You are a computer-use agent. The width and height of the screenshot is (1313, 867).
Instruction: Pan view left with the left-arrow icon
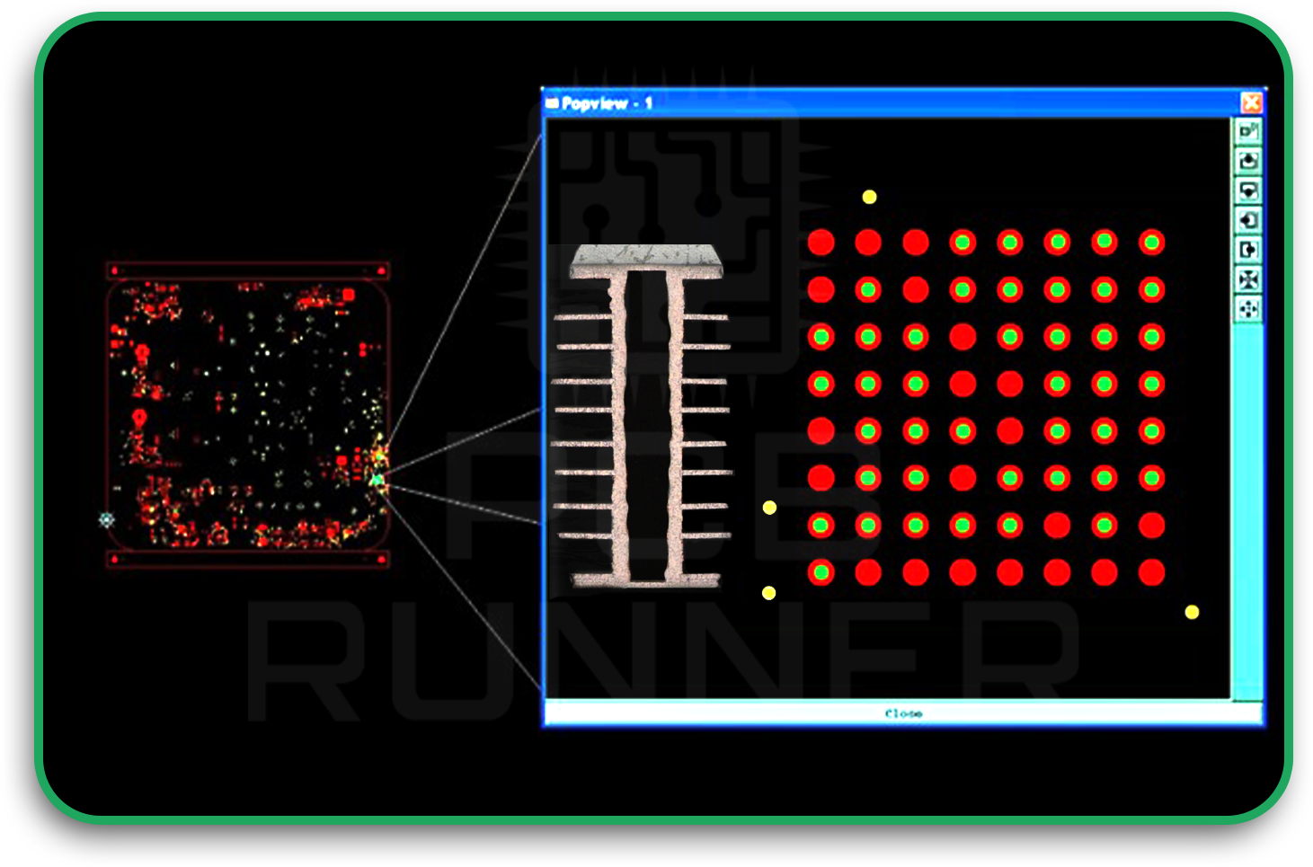click(1248, 221)
